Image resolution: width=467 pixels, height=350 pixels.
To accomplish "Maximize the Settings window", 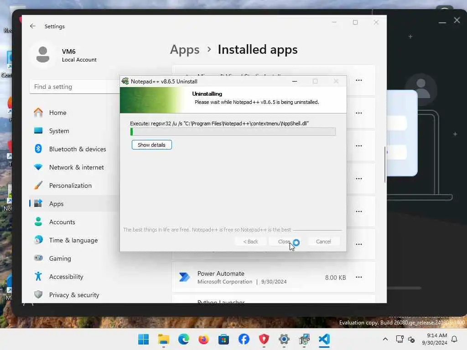I will 355,22.
